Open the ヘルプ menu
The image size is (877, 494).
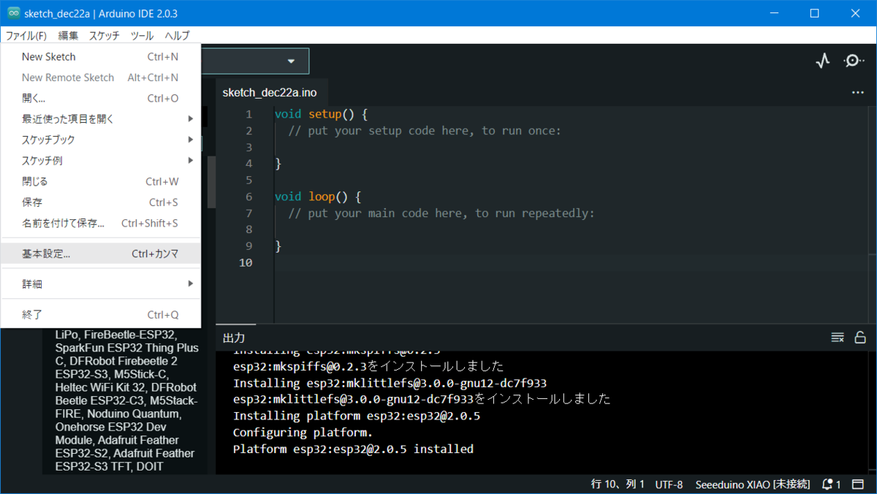[x=177, y=35]
